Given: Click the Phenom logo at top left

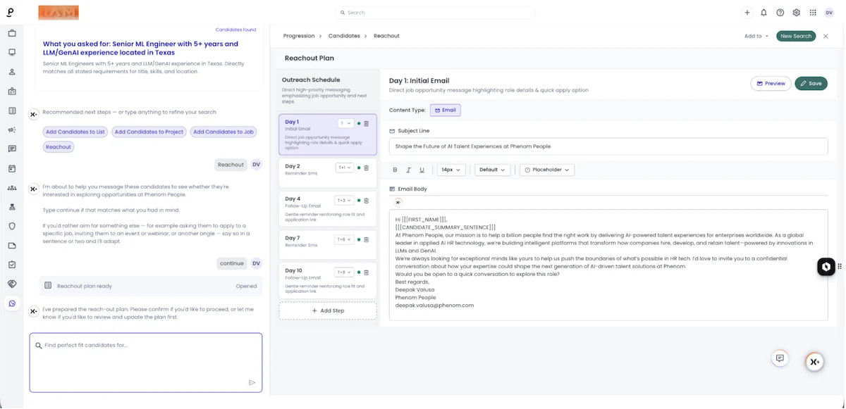Looking at the screenshot, I should click(x=11, y=13).
